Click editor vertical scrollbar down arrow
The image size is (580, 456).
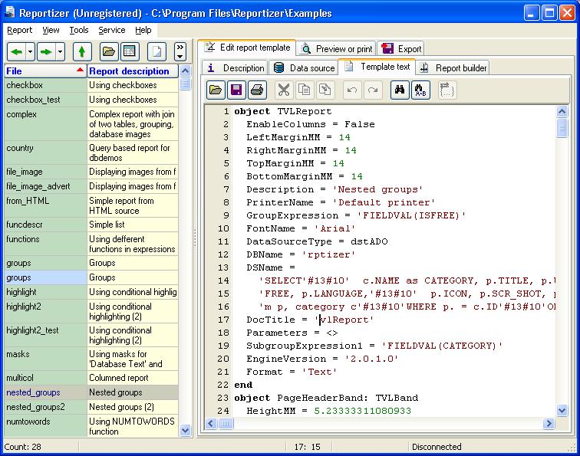click(562, 410)
